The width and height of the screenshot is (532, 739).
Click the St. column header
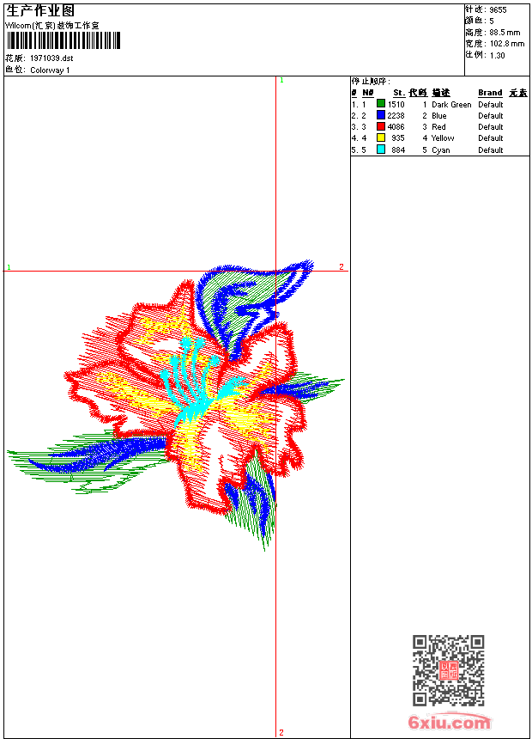[x=399, y=93]
